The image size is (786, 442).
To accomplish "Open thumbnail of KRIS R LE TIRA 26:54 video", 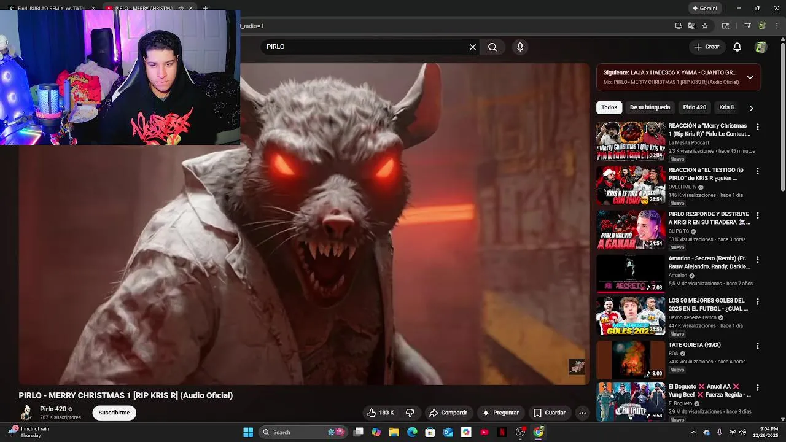I will (x=631, y=185).
